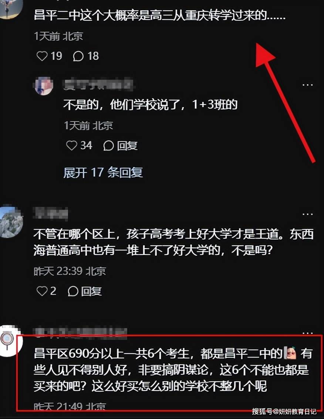Tap the 回复 text under the 1+3班 reply
This screenshot has width=324, height=419.
[127, 146]
